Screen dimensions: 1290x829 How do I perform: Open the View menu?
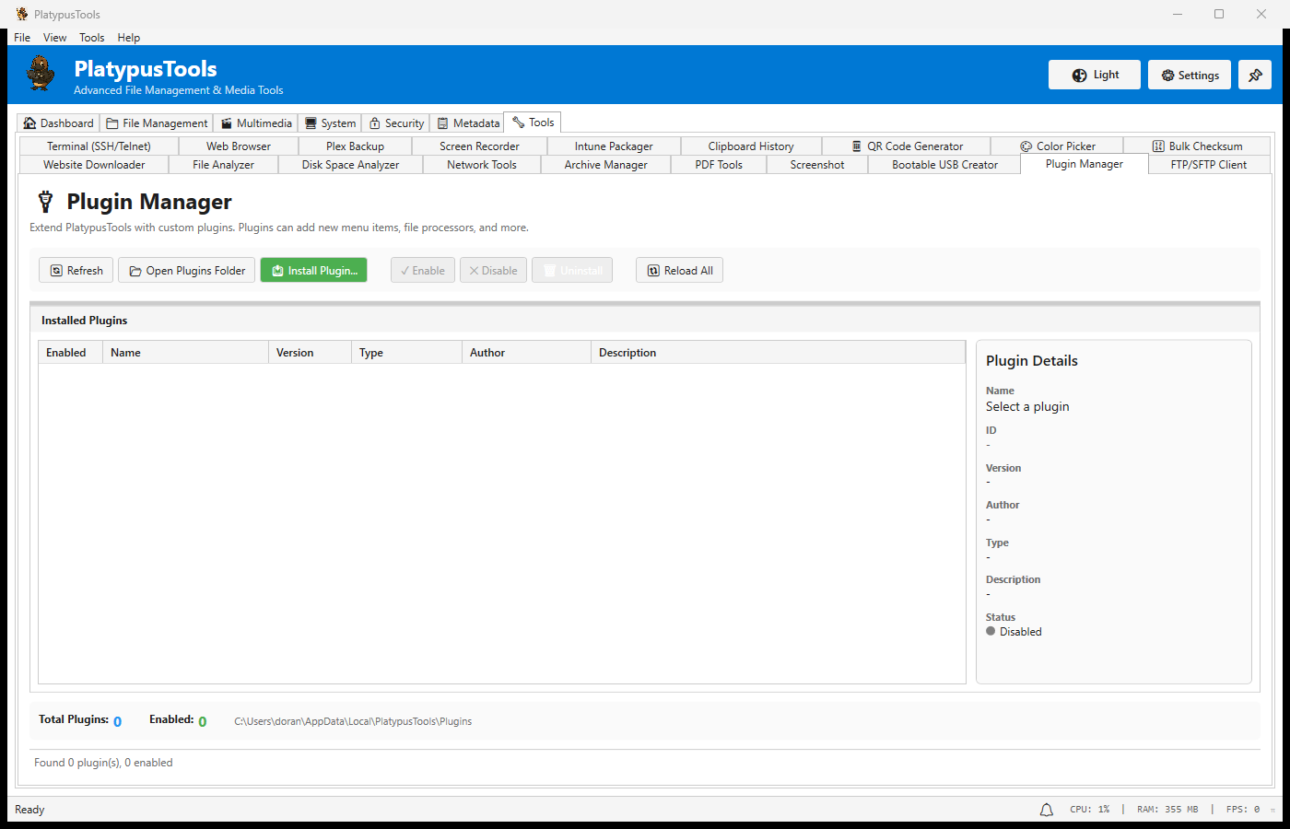click(x=54, y=37)
